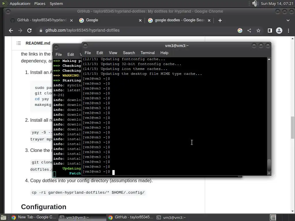Open File menu in background terminal
The image size is (295, 221).
point(58,54)
